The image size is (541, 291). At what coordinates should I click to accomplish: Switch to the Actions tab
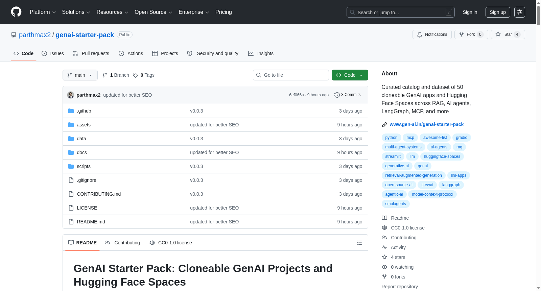(131, 53)
